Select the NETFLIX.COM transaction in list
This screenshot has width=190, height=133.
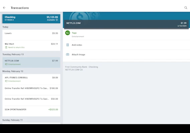[31, 63]
